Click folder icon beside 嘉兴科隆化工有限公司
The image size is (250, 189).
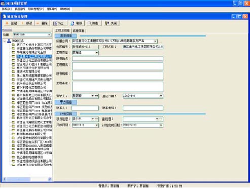coord(13,88)
